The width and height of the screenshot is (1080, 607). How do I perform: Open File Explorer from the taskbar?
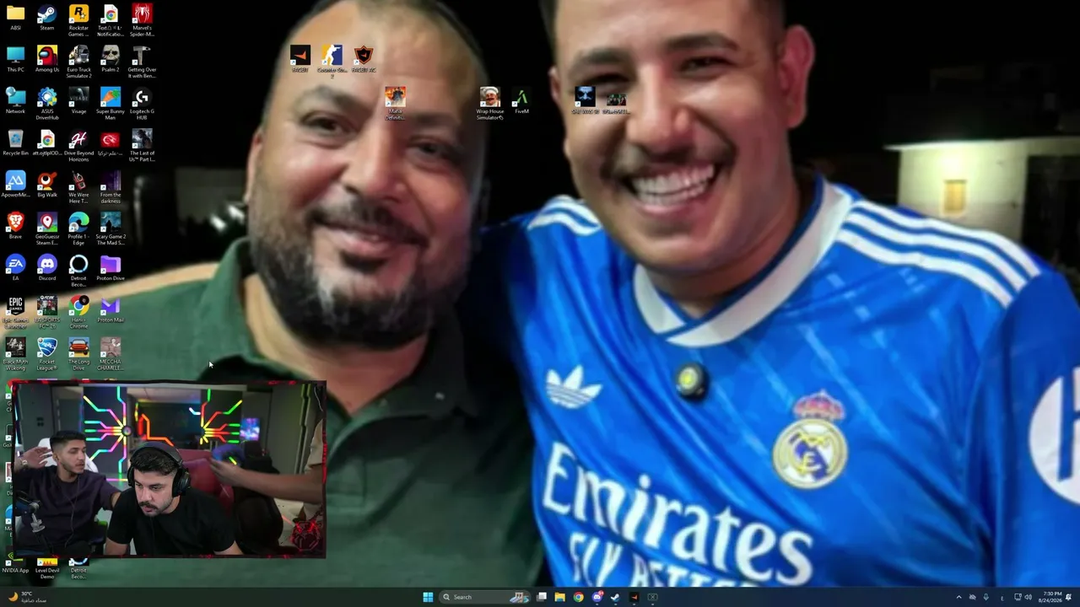coord(559,597)
